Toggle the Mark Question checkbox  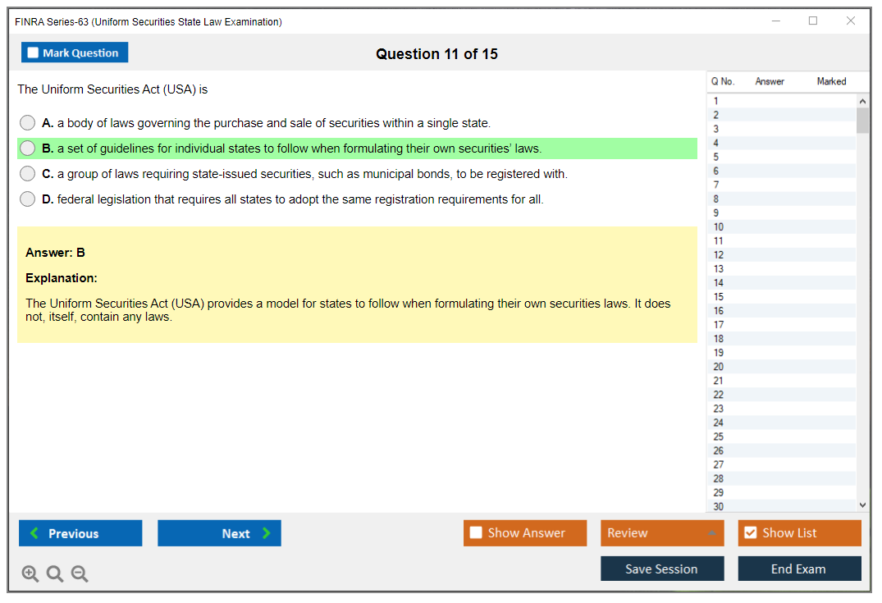[x=34, y=53]
